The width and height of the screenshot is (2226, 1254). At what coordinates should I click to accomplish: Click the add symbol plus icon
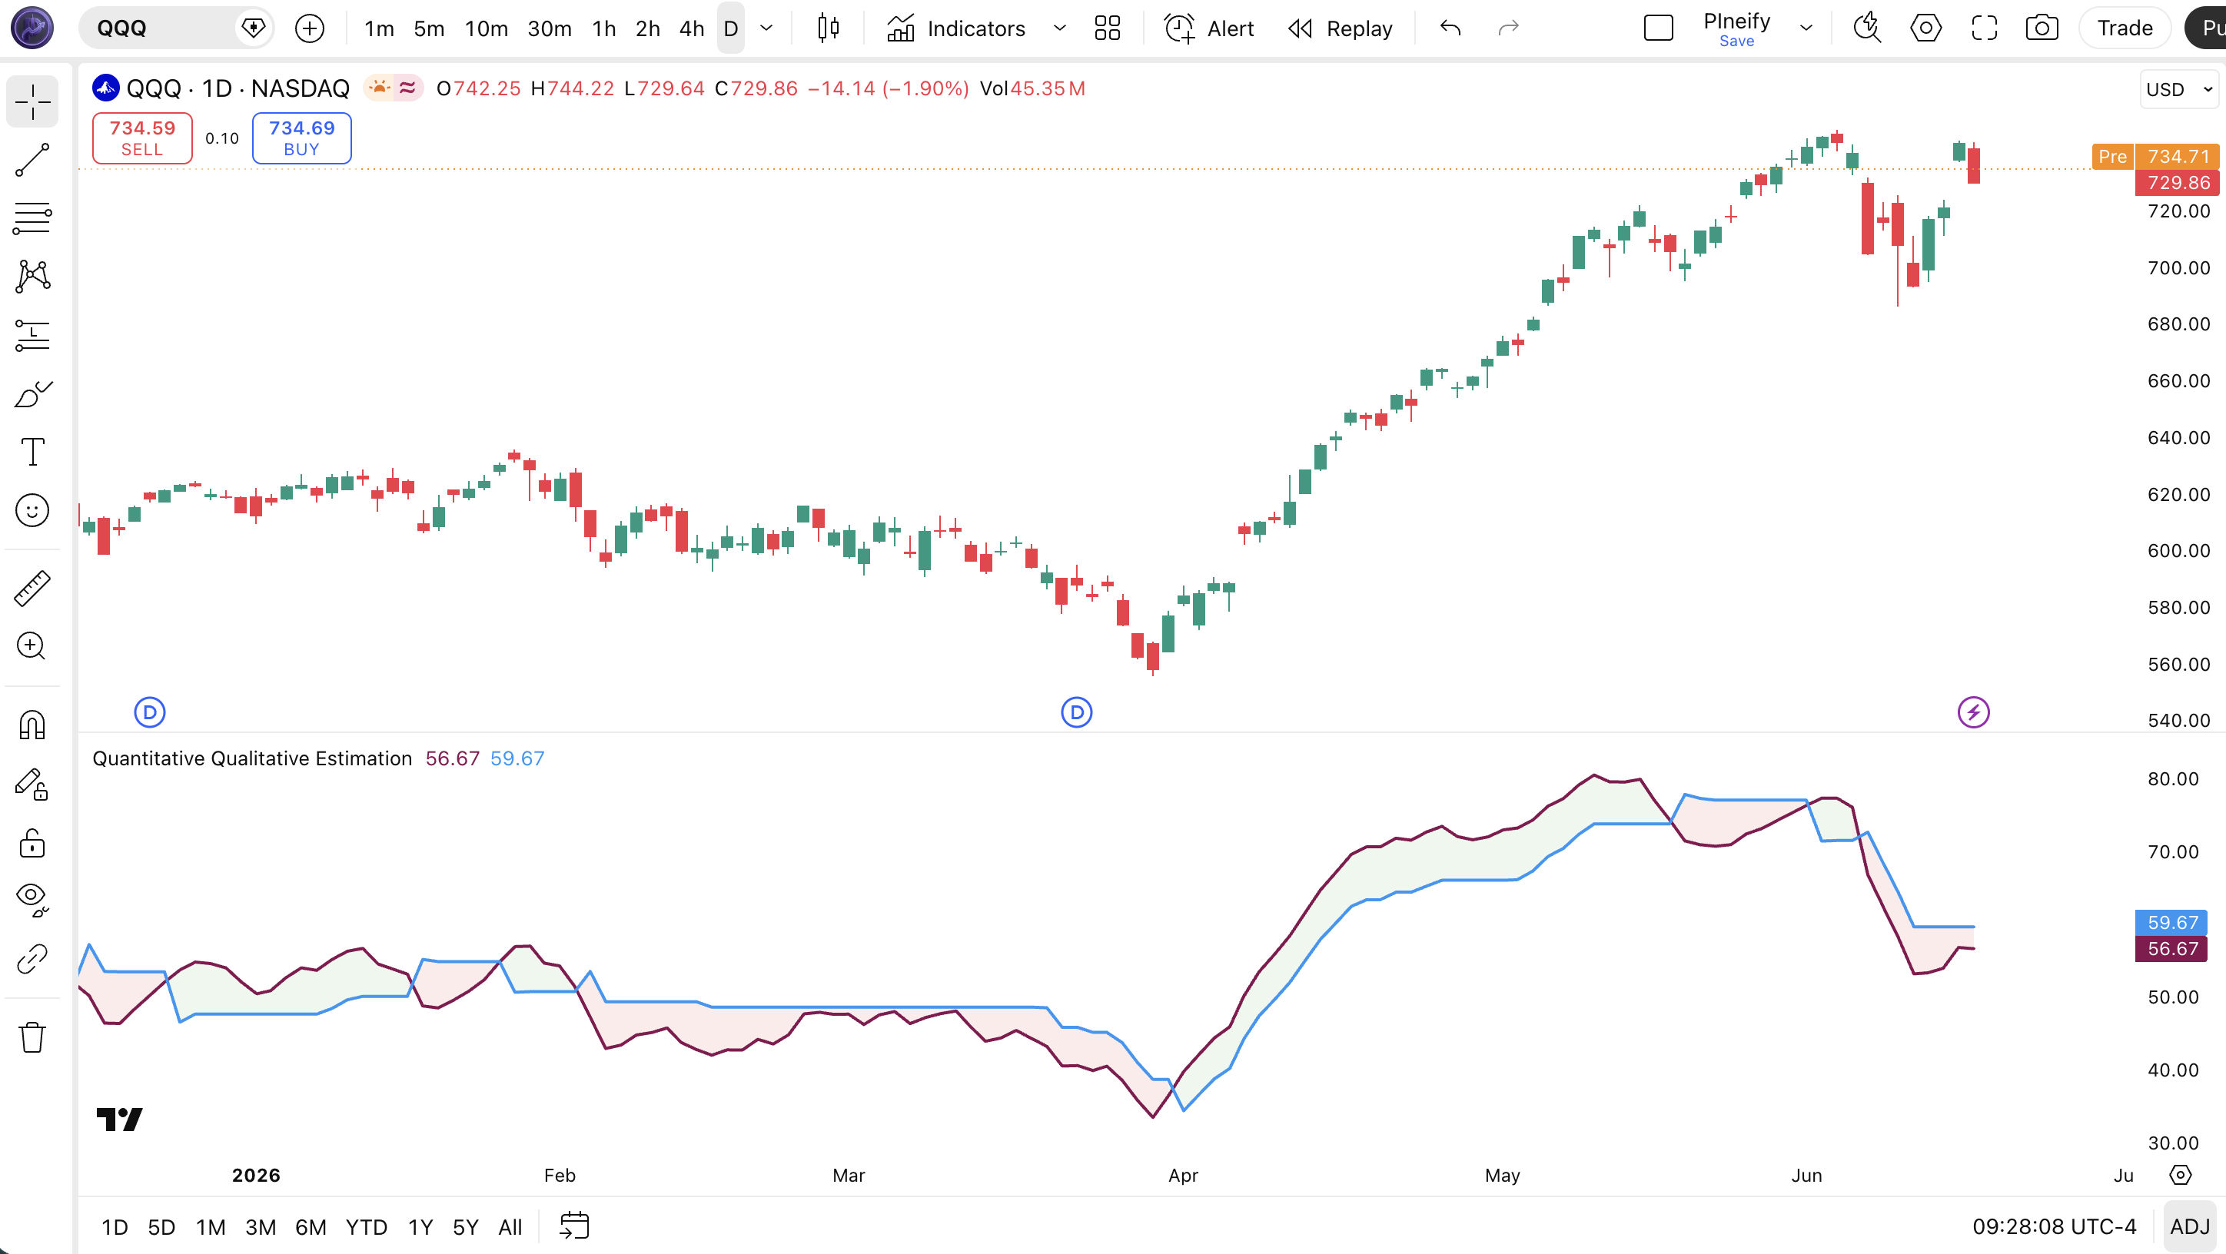pos(309,28)
